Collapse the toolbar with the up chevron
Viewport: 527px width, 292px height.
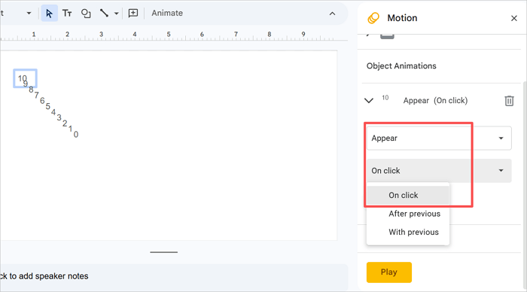pyautogui.click(x=332, y=14)
